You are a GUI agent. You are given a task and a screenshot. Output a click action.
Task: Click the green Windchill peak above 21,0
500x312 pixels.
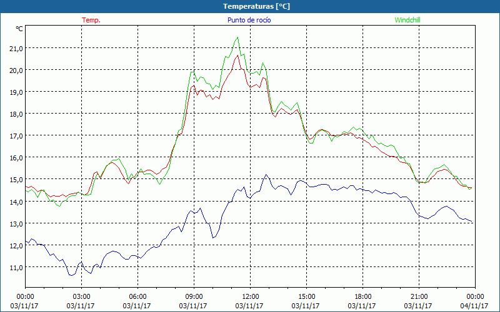pyautogui.click(x=237, y=37)
